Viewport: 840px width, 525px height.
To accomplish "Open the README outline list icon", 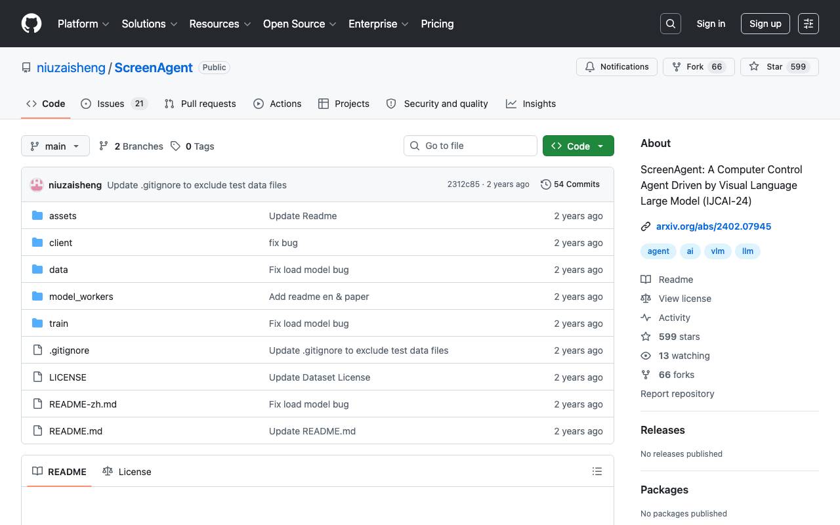I will [597, 471].
